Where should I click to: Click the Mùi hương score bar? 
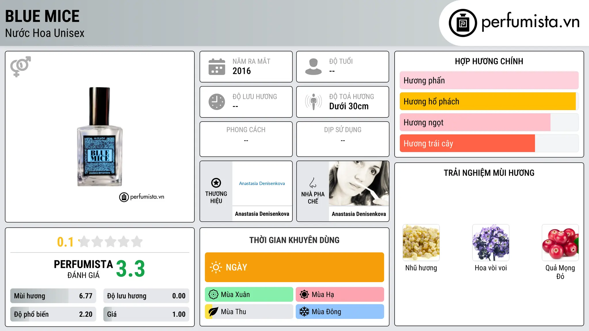[53, 296]
